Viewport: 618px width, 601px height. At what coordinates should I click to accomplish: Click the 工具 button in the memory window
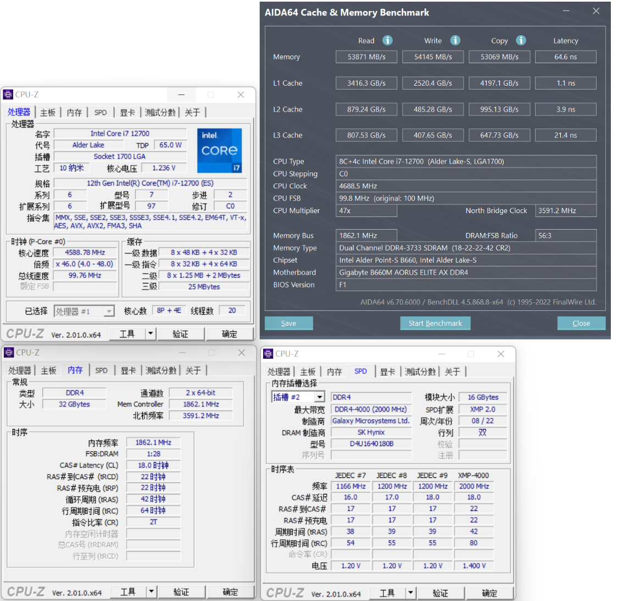click(127, 592)
